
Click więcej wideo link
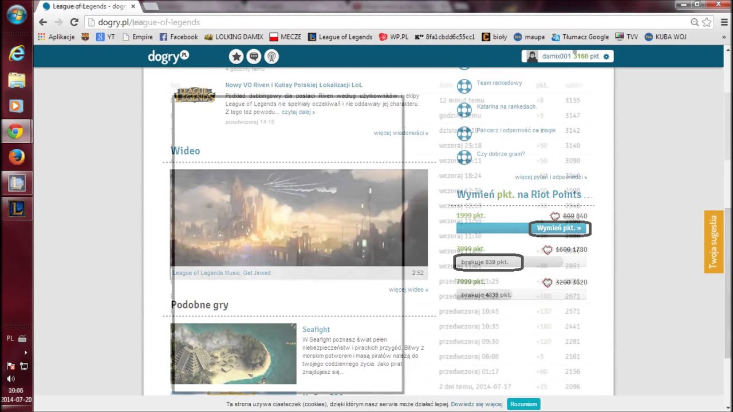[x=408, y=290]
